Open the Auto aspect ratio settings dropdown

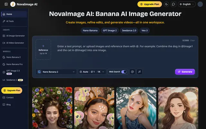coord(92,72)
